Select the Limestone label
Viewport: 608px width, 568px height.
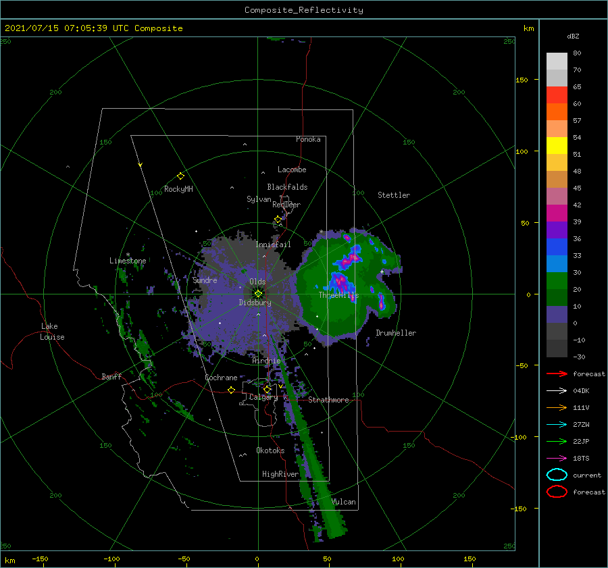click(128, 261)
